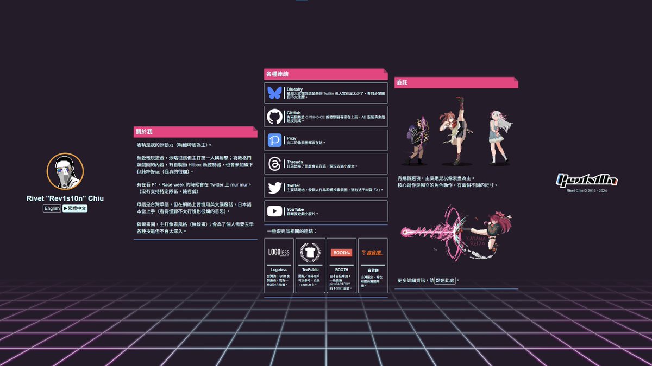This screenshot has height=366, width=652.
Task: Select the 繁體中文 language button
Action: pos(75,208)
